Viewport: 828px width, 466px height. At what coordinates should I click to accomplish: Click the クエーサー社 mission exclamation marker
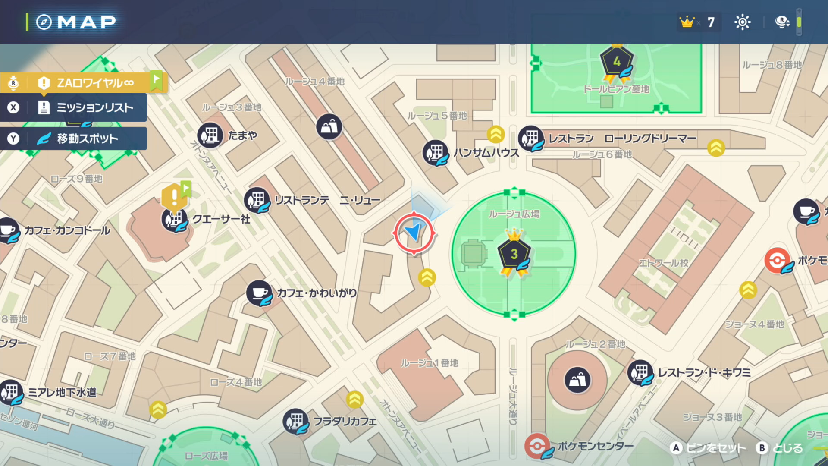point(174,198)
